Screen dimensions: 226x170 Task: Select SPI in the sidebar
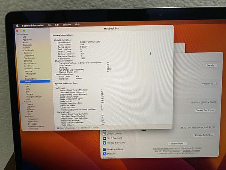(x=27, y=92)
